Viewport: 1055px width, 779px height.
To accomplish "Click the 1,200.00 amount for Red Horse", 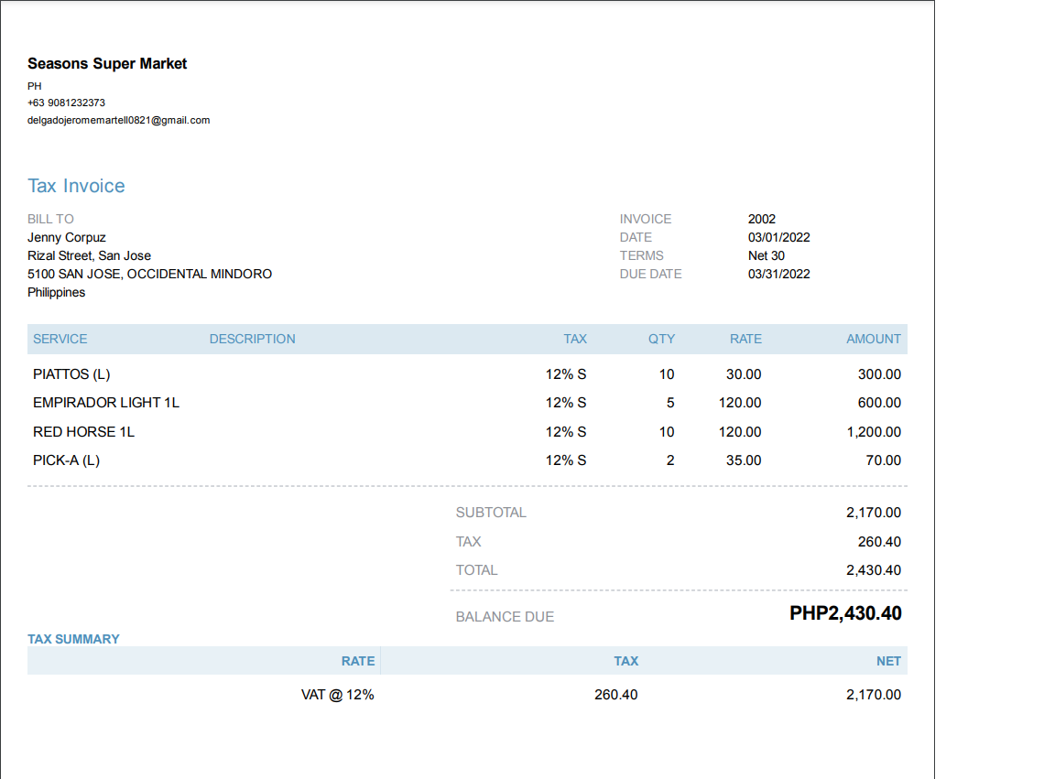I will (x=874, y=432).
